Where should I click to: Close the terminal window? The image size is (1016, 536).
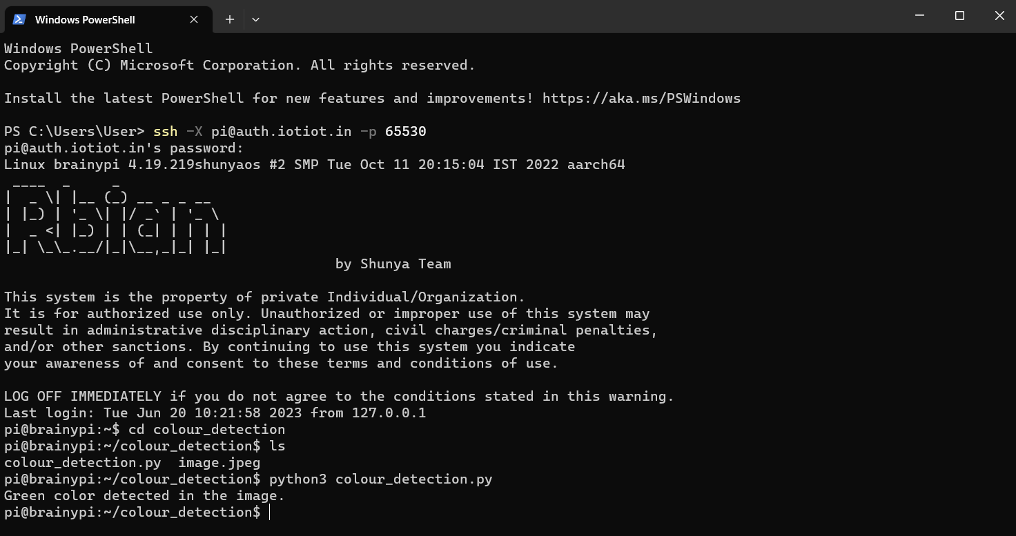click(999, 16)
